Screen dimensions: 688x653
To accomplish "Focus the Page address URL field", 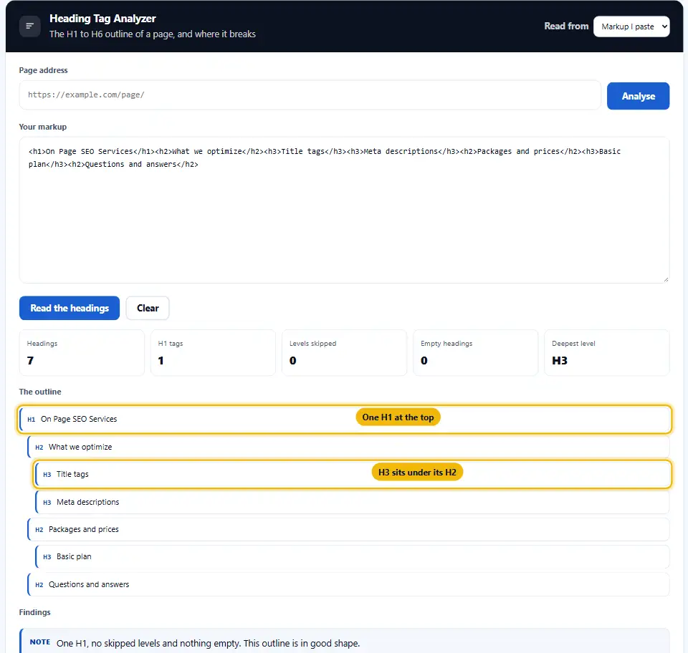I will point(310,95).
